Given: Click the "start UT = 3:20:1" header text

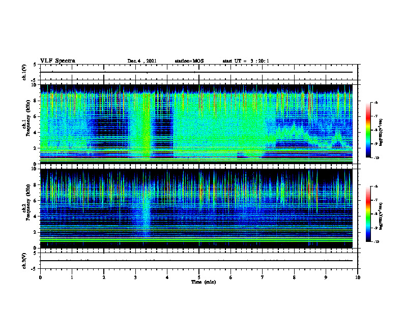Looking at the screenshot, I should click(246, 61).
